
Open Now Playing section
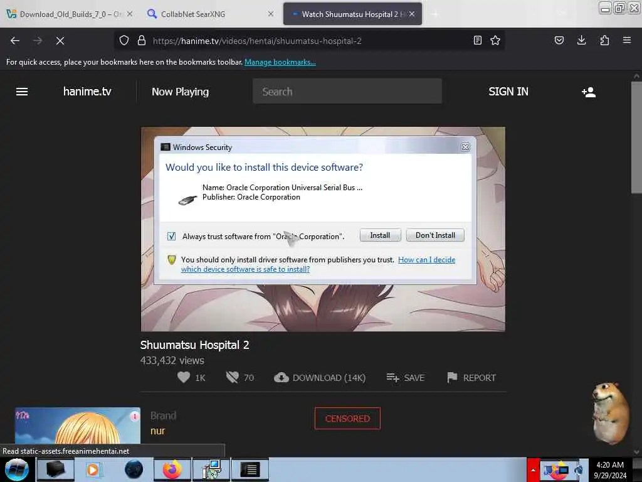click(x=180, y=92)
